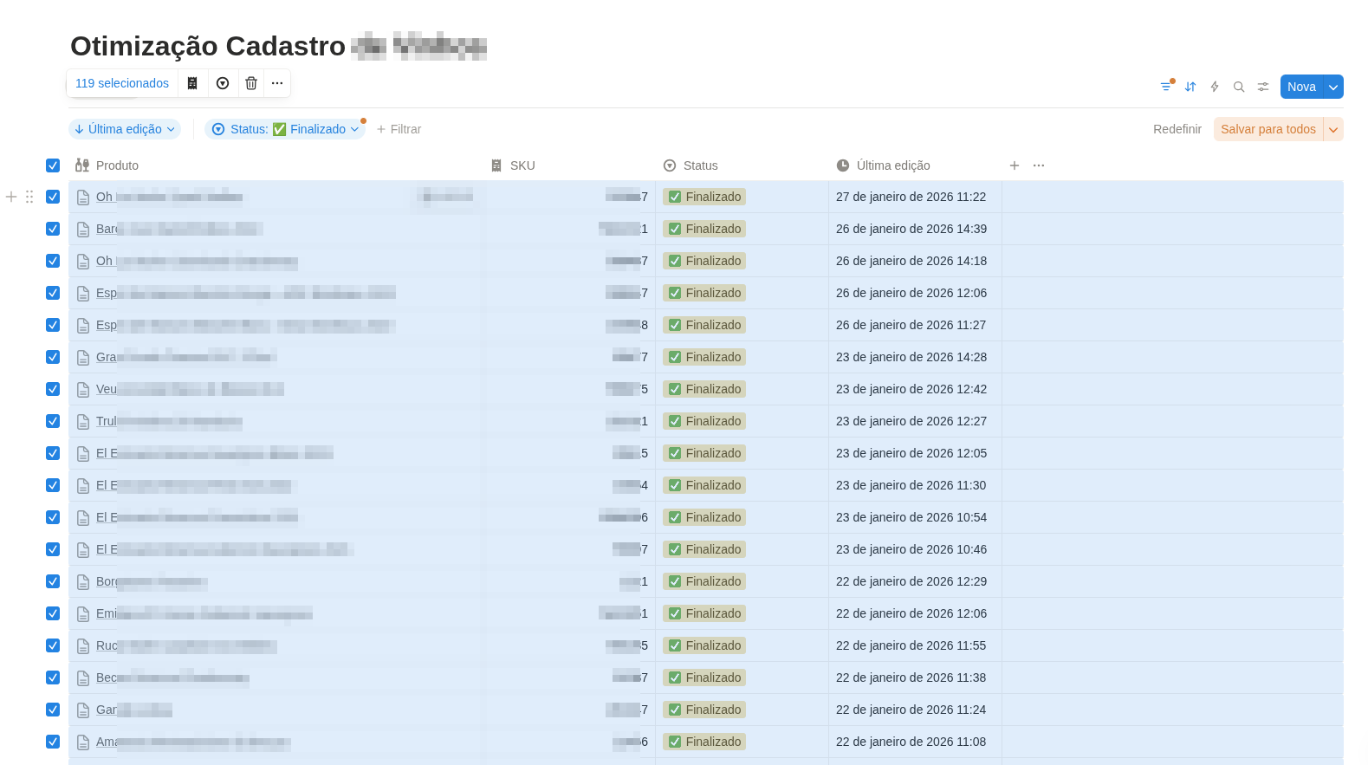Uncheck the row edited 26 de janeiro 14:39
The height and width of the screenshot is (765, 1368).
(x=53, y=229)
